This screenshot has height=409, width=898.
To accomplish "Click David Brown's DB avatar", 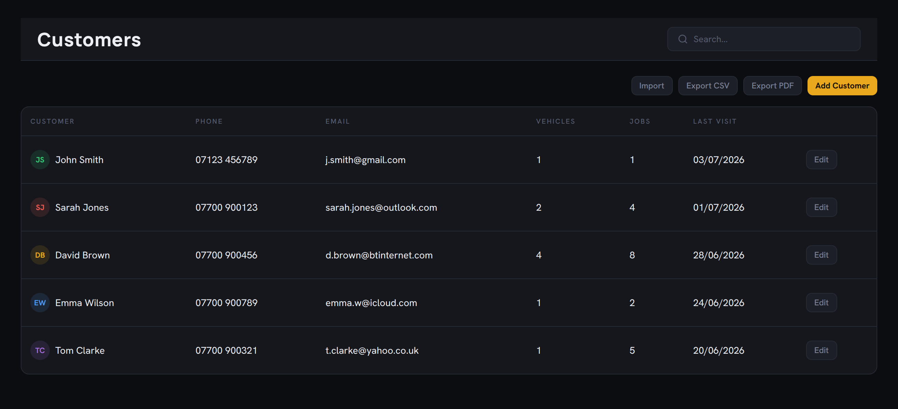I will [x=40, y=255].
